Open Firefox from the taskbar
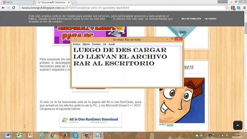The image size is (247, 139). click(x=64, y=135)
